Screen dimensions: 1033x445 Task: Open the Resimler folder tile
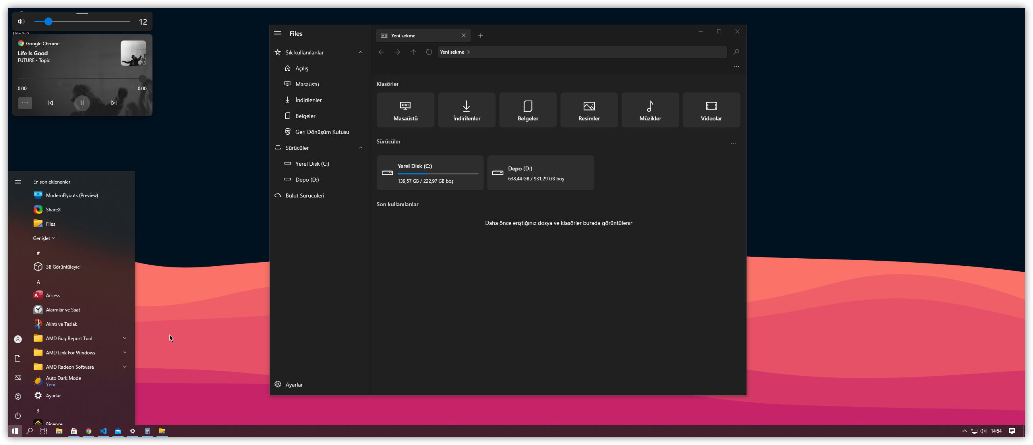tap(589, 110)
